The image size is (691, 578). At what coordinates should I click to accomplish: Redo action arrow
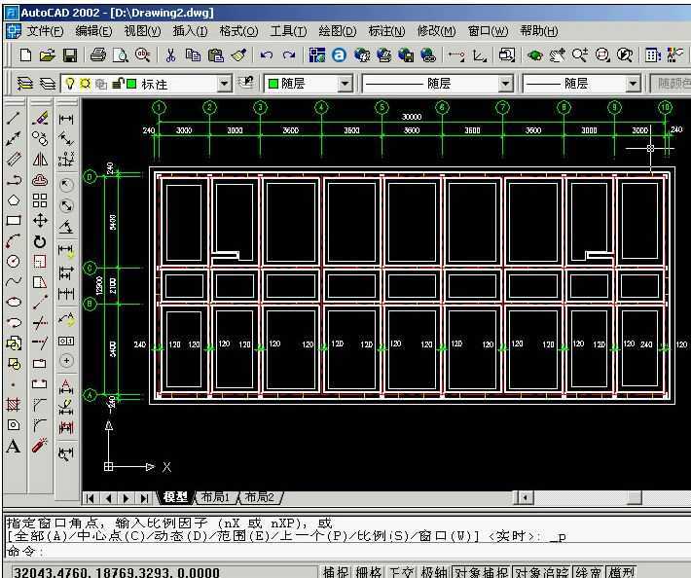[x=289, y=55]
